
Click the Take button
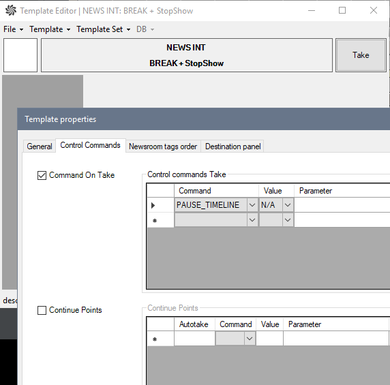pos(361,55)
